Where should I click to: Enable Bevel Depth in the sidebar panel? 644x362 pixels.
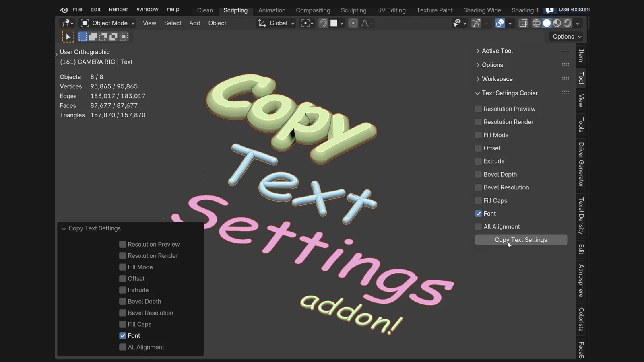tap(478, 174)
